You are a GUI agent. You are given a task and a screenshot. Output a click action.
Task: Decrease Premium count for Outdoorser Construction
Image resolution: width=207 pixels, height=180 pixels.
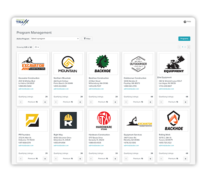point(126,102)
